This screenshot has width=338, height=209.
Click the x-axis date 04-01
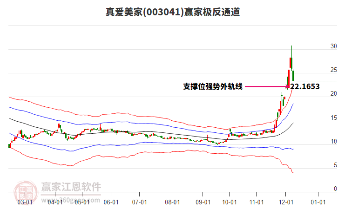(x=55, y=202)
